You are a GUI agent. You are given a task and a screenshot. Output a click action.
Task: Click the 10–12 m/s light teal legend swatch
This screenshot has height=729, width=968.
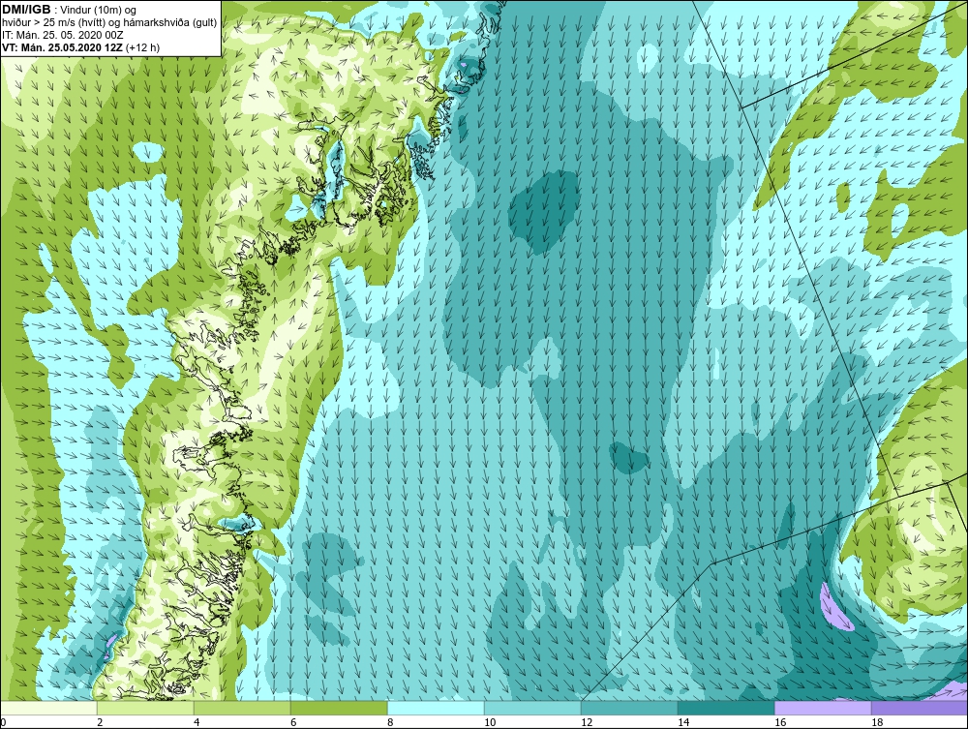(x=532, y=708)
